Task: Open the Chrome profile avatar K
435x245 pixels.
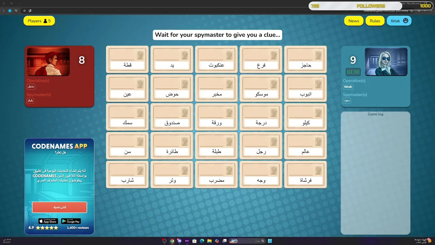Action: pyautogui.click(x=10, y=11)
